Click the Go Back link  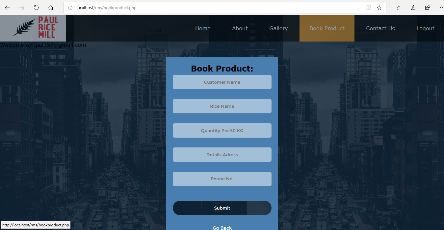point(222,228)
